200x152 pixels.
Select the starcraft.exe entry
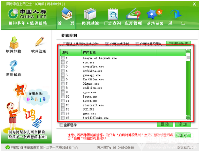(93, 105)
